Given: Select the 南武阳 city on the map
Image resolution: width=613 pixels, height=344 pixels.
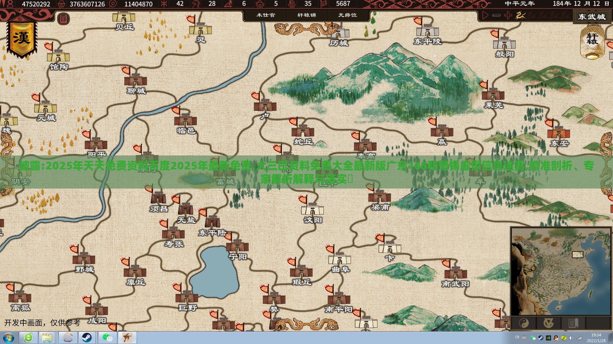Looking at the screenshot, I should pyautogui.click(x=456, y=272).
